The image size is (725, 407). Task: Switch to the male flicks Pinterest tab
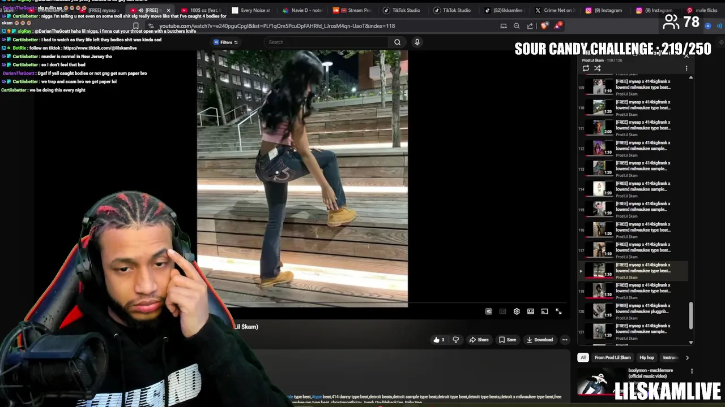(x=703, y=10)
